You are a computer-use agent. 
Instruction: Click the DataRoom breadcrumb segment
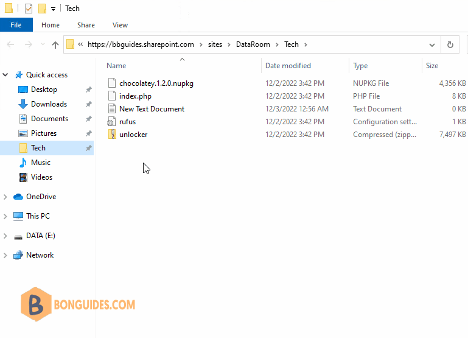pos(253,44)
